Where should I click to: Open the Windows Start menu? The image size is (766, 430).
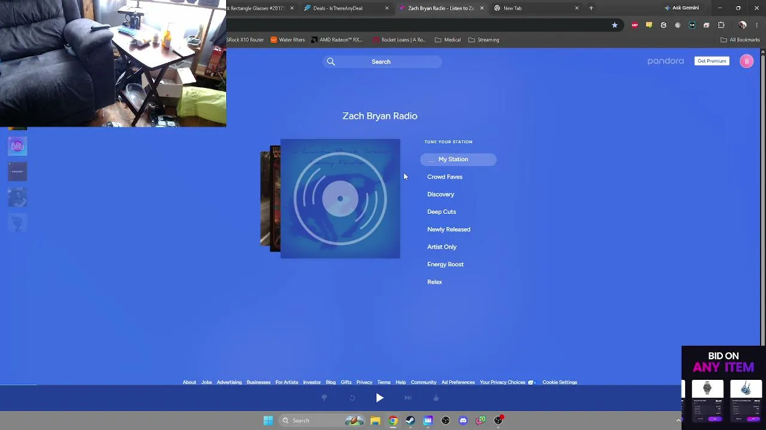(268, 420)
